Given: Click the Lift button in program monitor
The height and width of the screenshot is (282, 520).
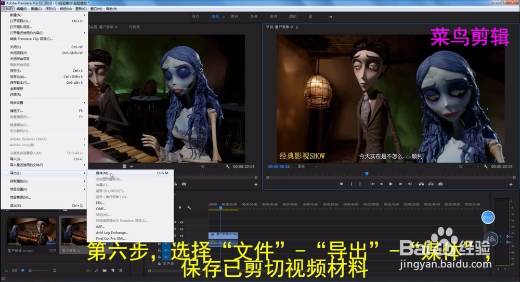Looking at the screenshot, I should click(x=421, y=184).
